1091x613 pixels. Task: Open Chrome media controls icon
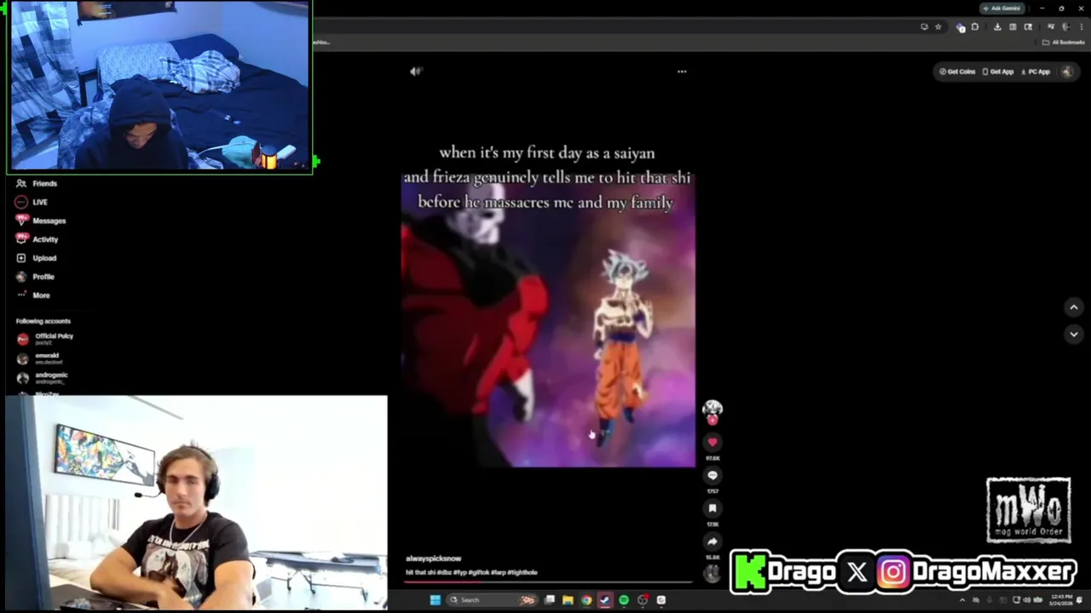1051,26
